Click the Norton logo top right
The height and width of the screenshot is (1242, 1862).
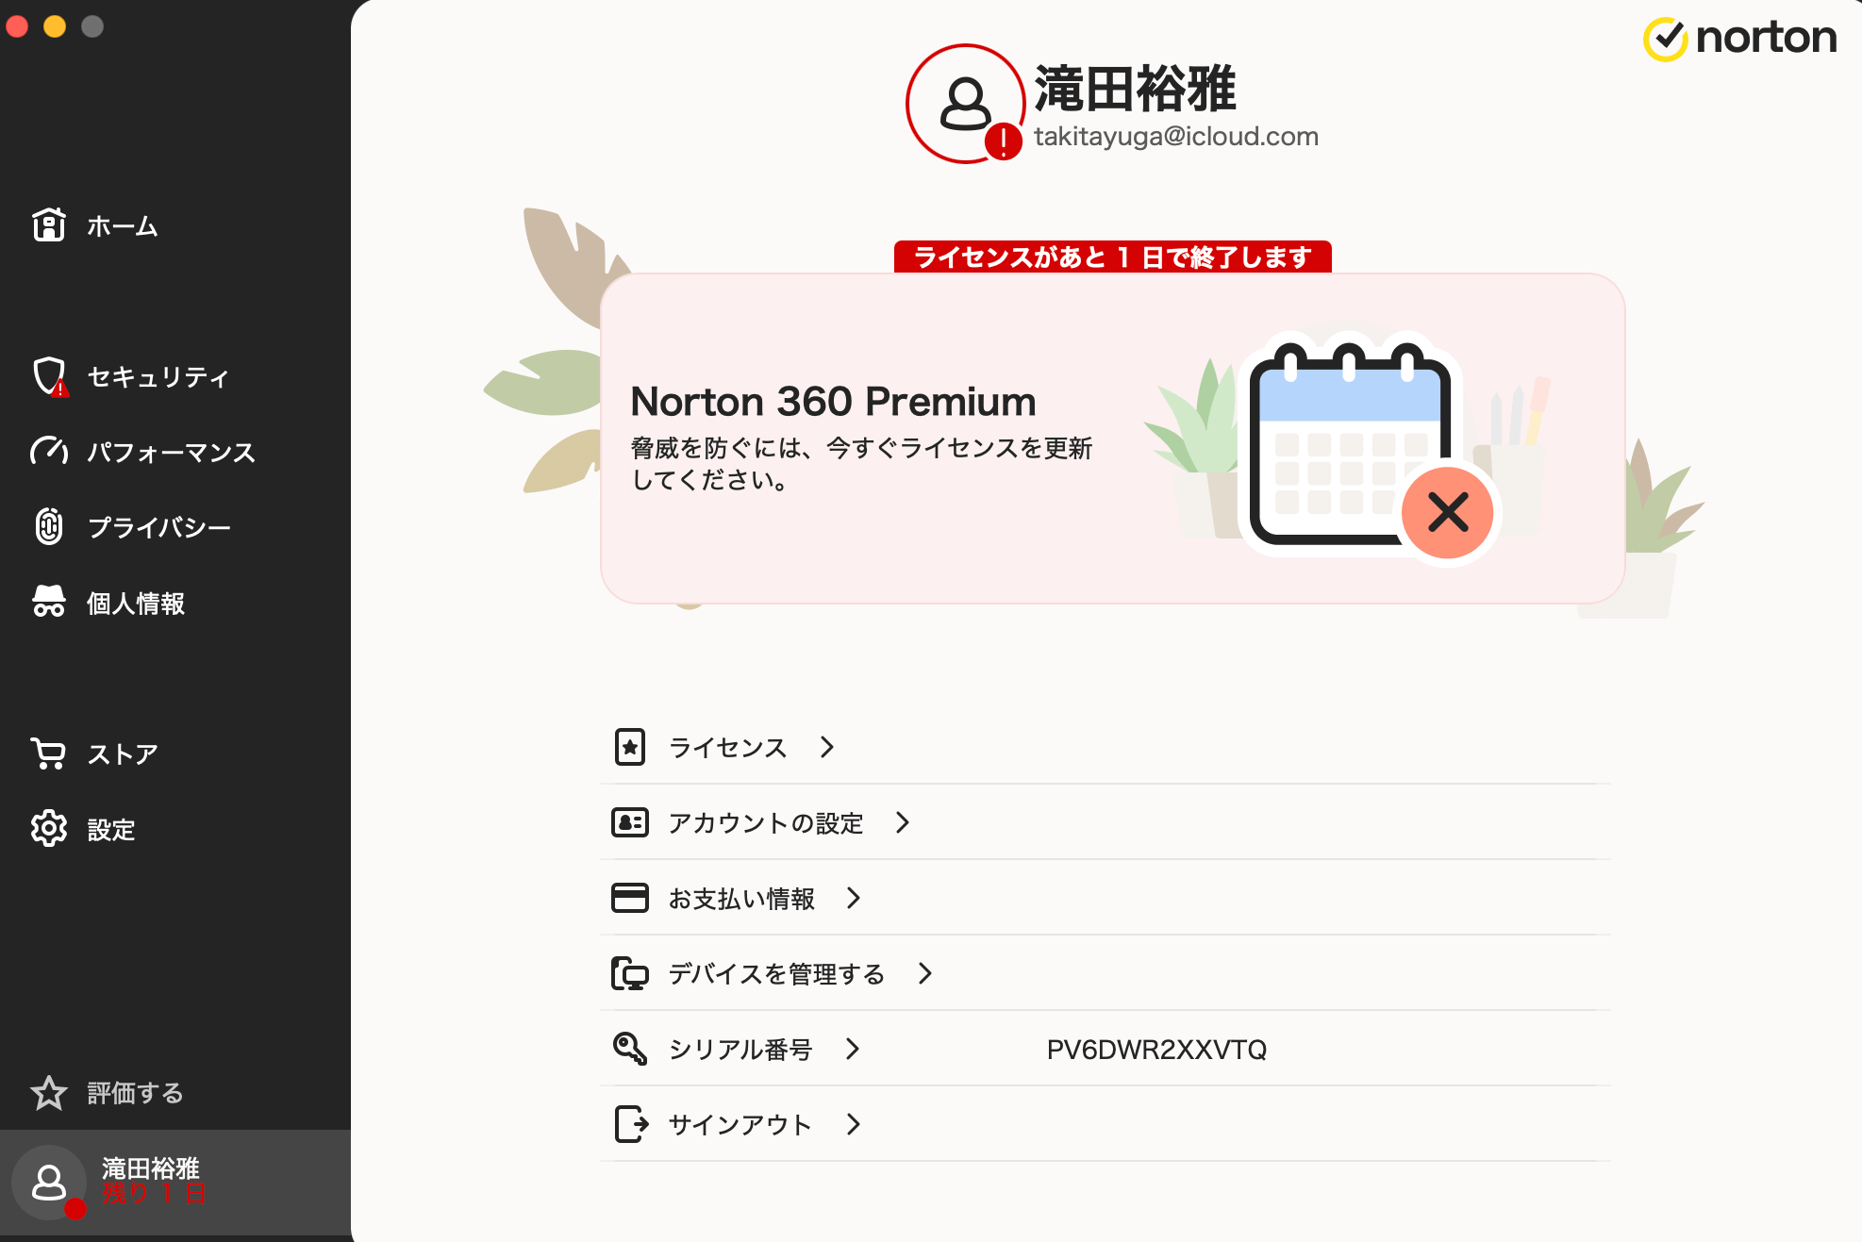click(x=1740, y=39)
